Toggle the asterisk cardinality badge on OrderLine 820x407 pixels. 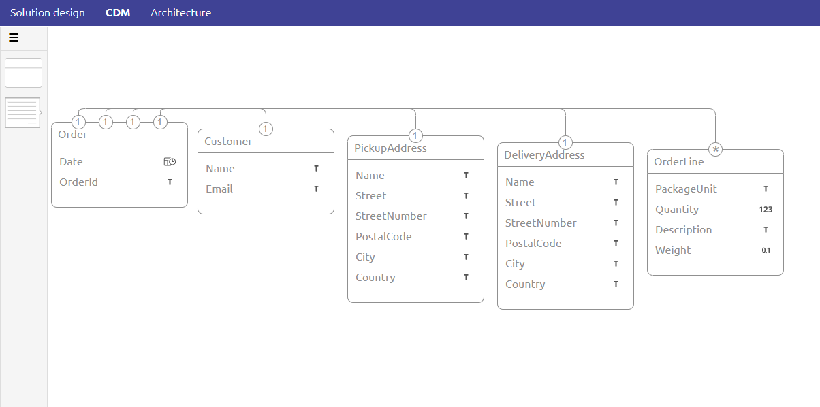tap(715, 148)
